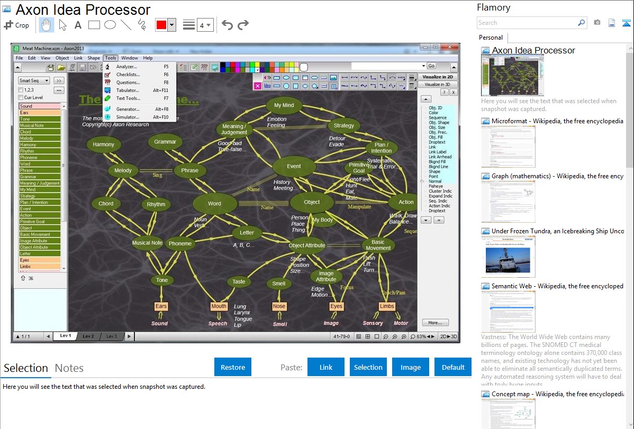Click the >> expand button beside Smart Seq

click(59, 80)
